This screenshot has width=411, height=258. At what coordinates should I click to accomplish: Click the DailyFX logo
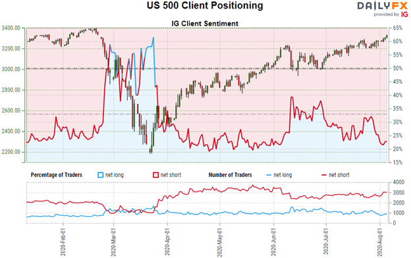coord(383,6)
